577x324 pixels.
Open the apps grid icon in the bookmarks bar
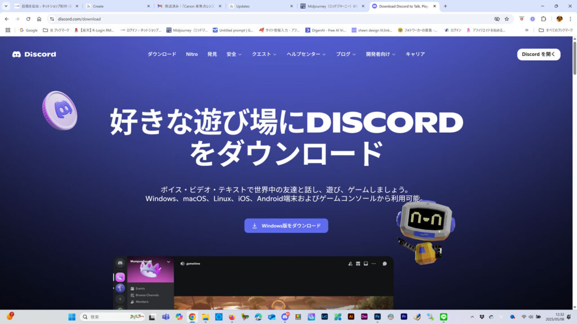pos(8,30)
